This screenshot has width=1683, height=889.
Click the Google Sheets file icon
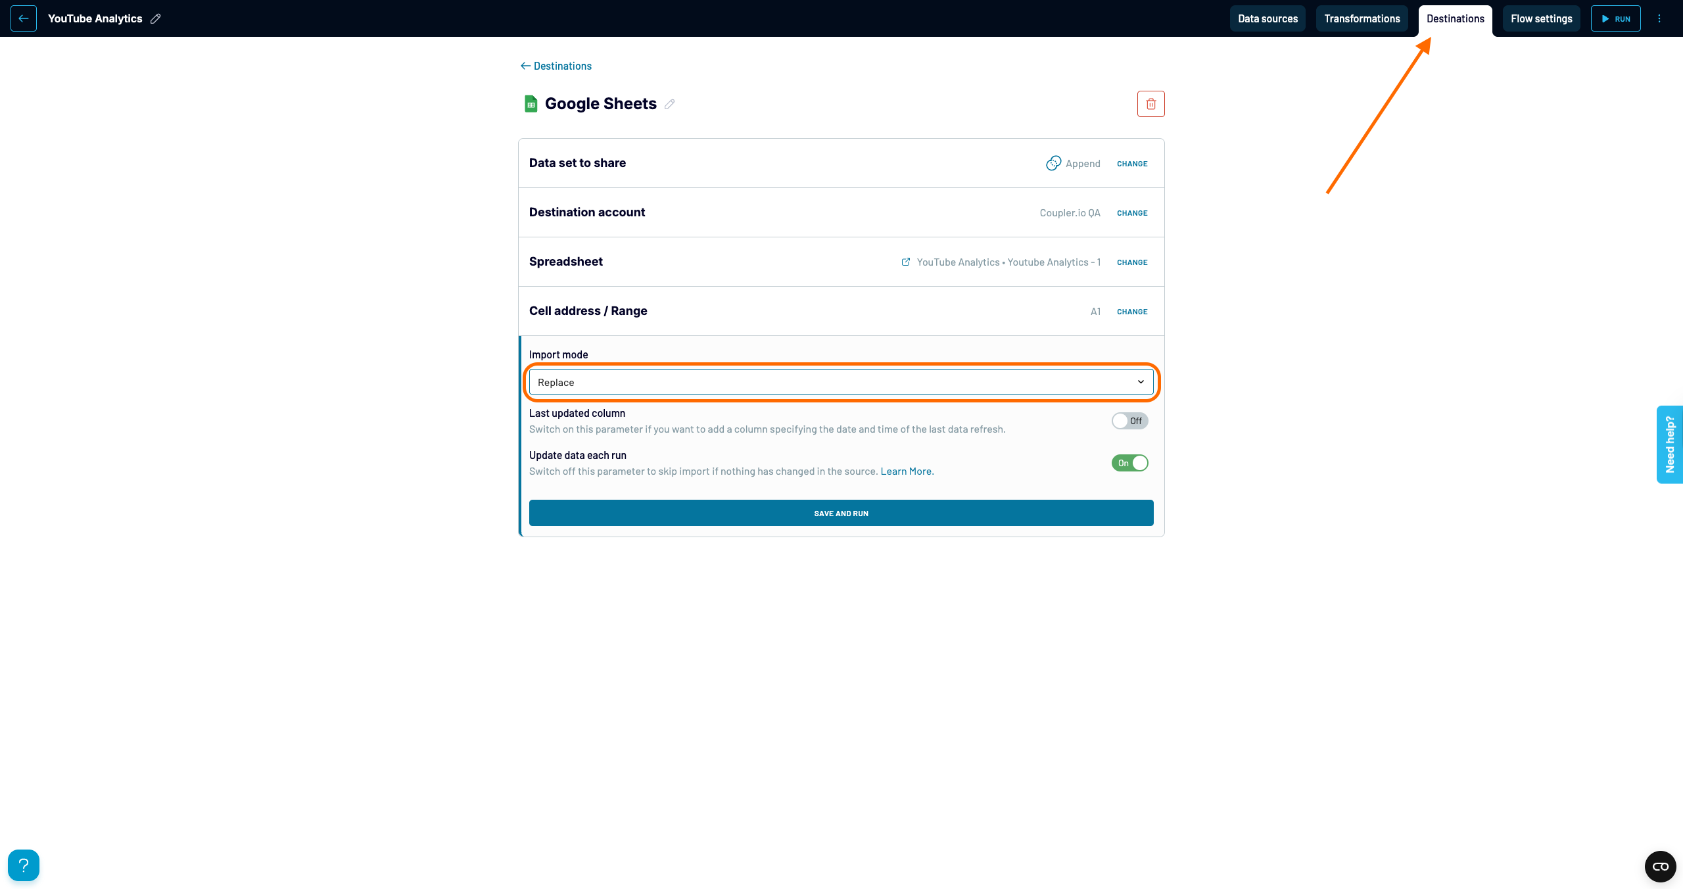(x=531, y=104)
